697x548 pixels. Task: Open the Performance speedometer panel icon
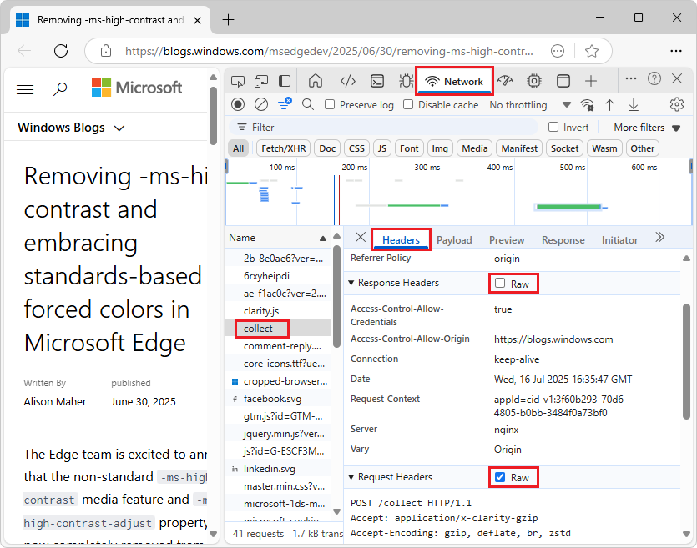pyautogui.click(x=505, y=81)
